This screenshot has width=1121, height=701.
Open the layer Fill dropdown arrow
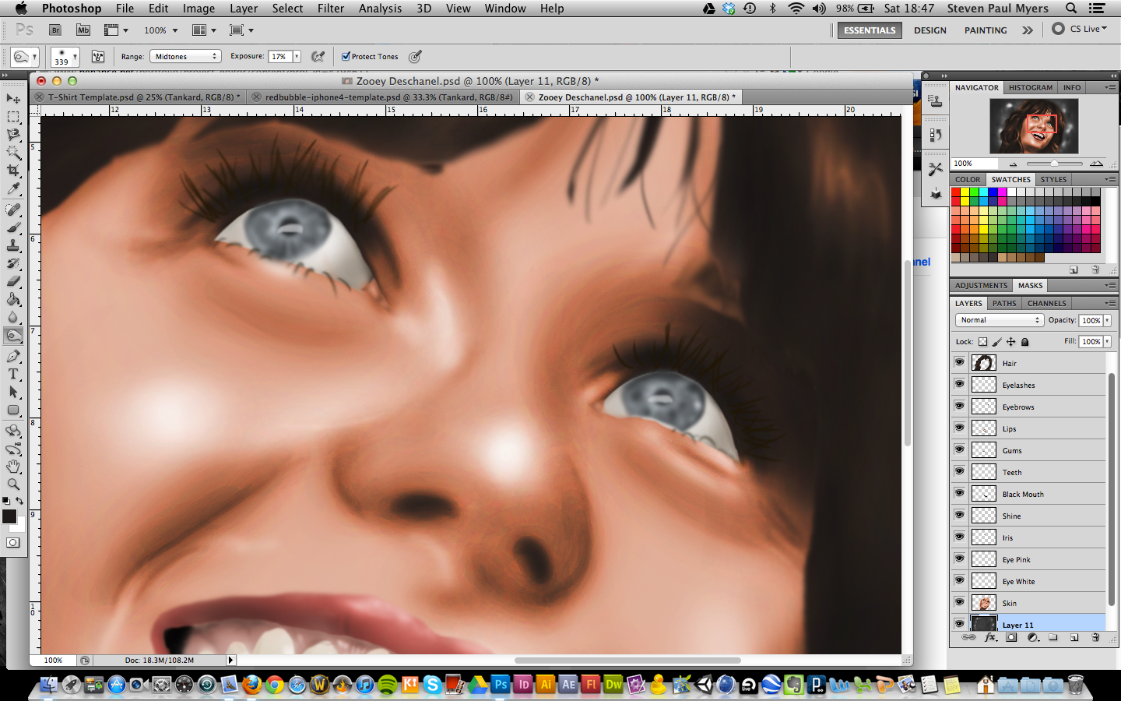(1107, 342)
